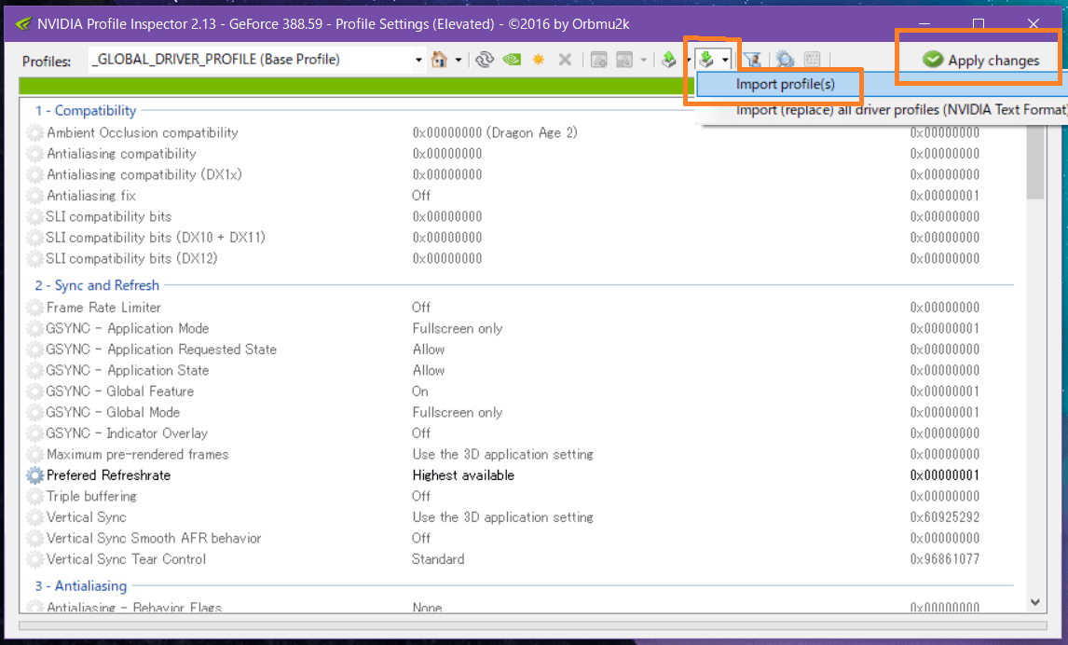Select the Ambient Occlusion compatibility setting name
1068x645 pixels.
click(143, 132)
